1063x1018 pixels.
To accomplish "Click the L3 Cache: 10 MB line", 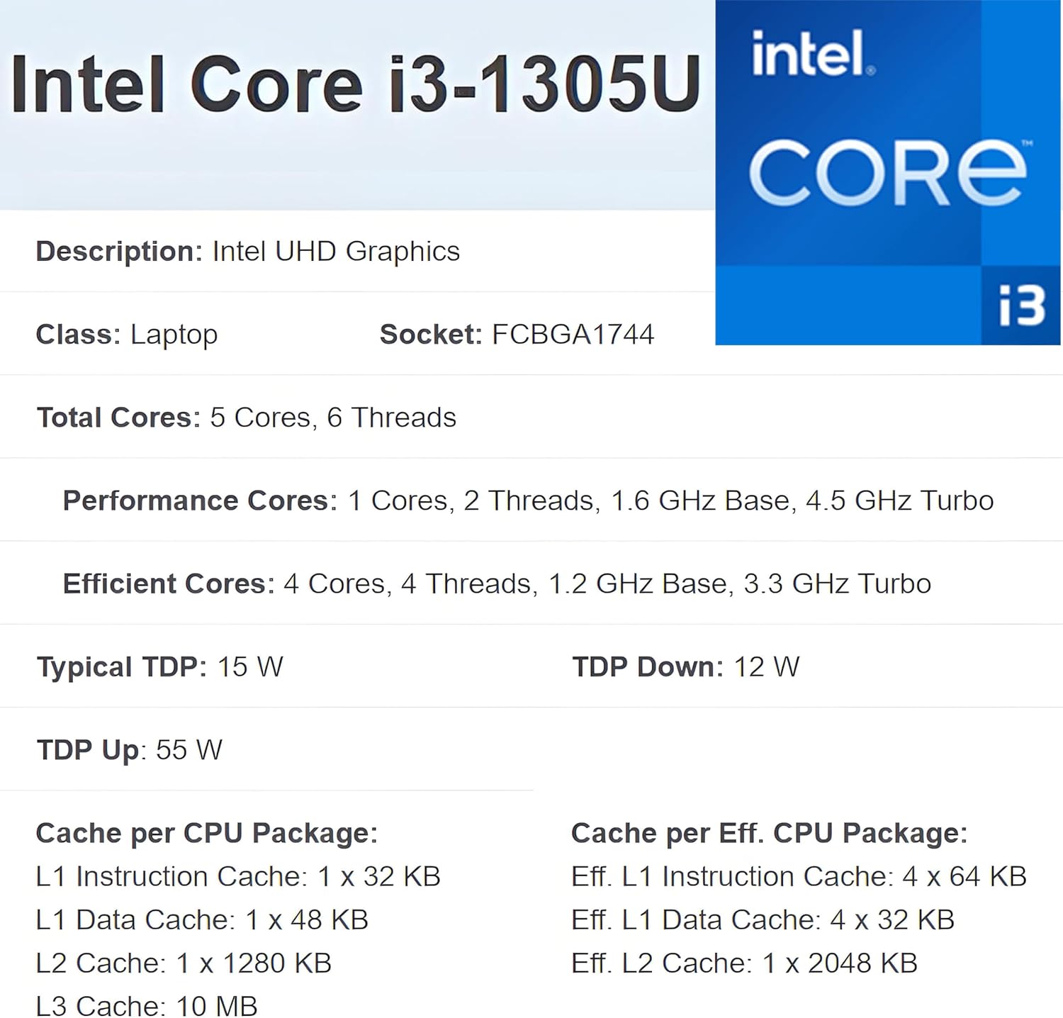I will click(x=147, y=1006).
